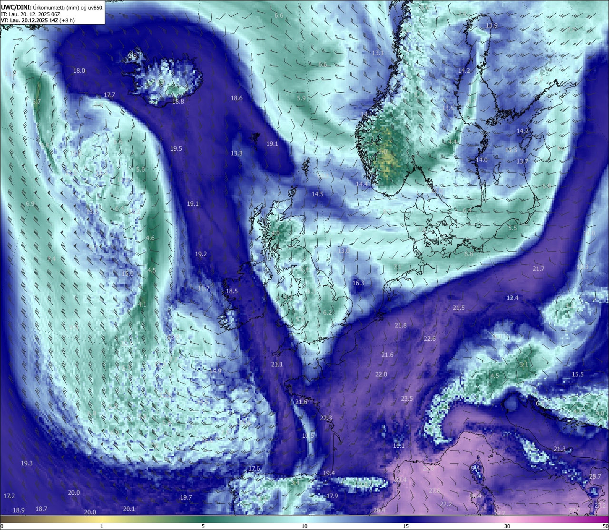
Task: Click the 5.5 value label
Action: coord(512,228)
